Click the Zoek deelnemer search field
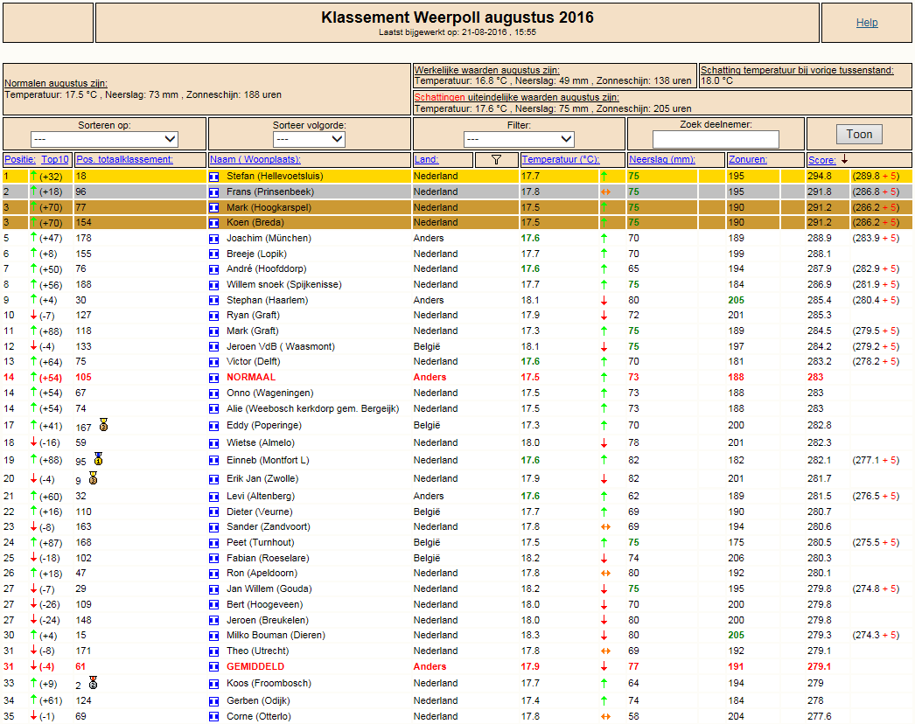 716,139
